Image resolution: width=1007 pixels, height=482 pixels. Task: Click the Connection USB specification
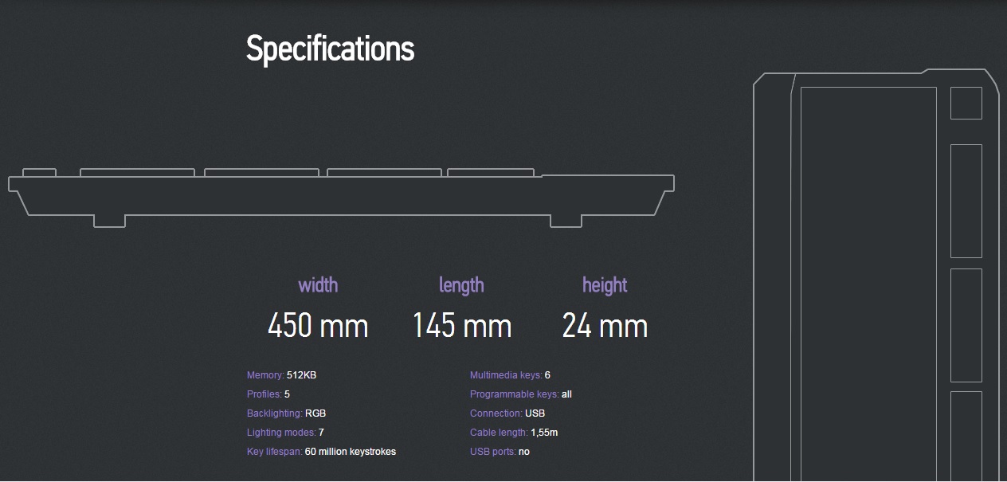tap(507, 413)
